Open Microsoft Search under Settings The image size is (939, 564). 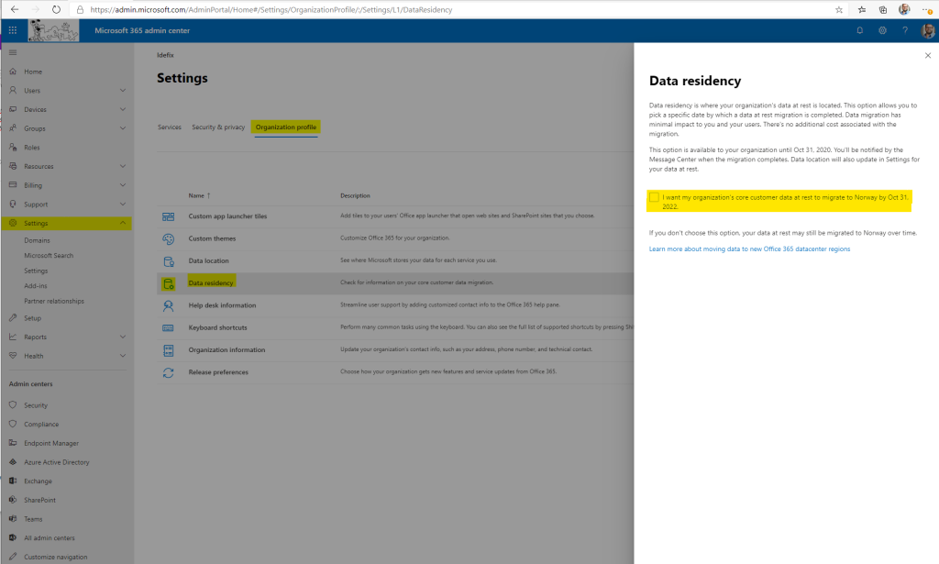click(x=49, y=255)
